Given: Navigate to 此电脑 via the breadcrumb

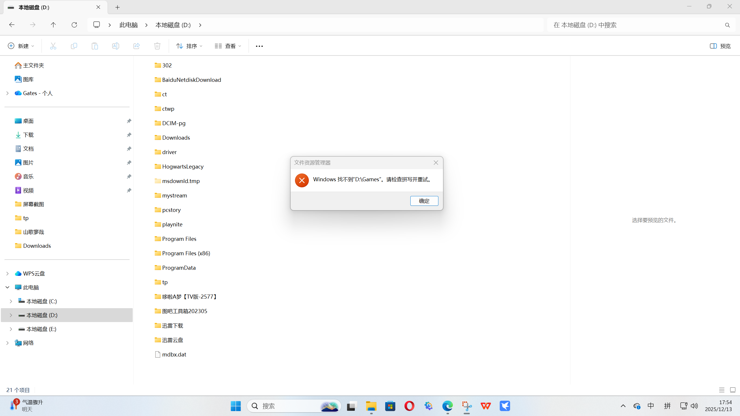Looking at the screenshot, I should 128,25.
